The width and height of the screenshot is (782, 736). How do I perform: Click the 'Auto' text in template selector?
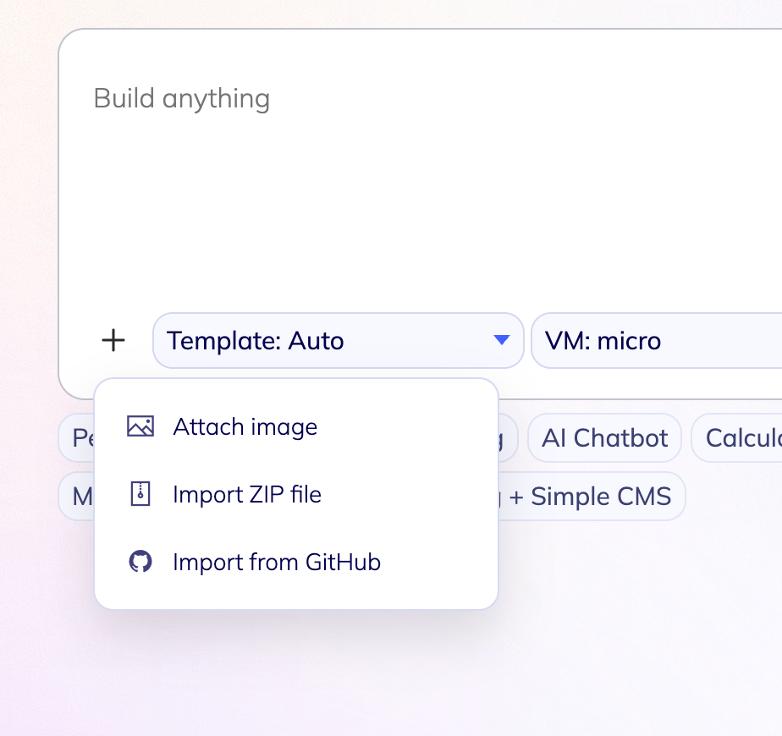coord(316,341)
